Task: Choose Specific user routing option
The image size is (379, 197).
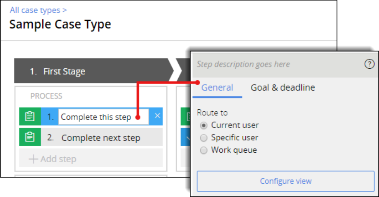Action: point(204,138)
